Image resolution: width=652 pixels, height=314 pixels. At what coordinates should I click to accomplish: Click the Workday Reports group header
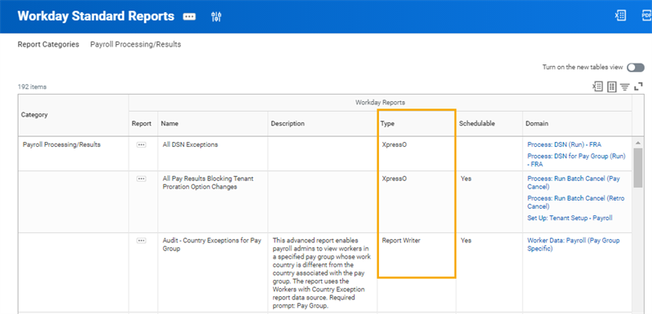380,102
